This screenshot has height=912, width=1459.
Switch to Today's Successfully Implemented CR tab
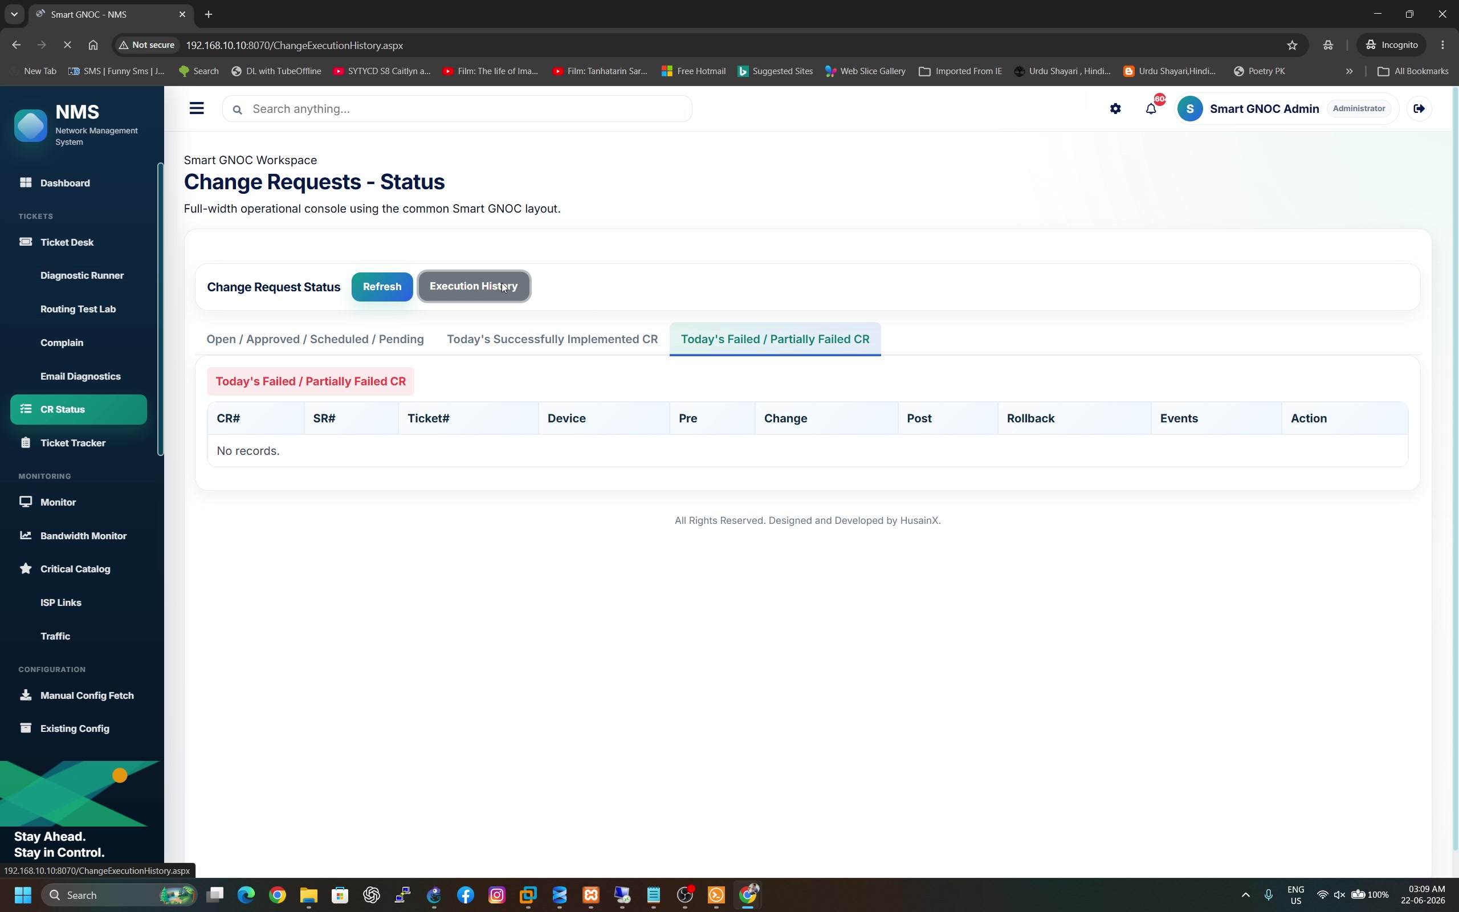point(552,339)
